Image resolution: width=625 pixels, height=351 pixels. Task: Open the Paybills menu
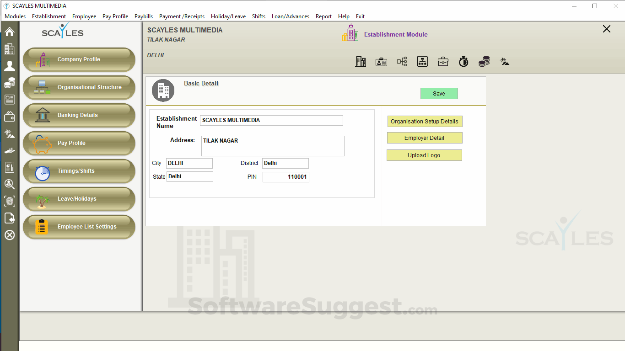144,16
